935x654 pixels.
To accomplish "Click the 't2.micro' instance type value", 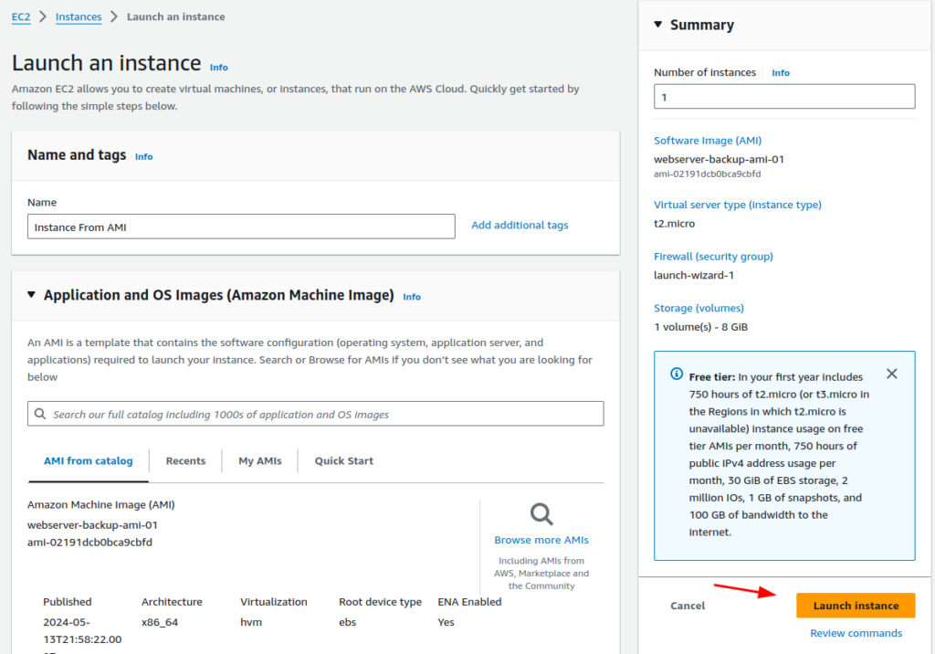I will click(675, 223).
